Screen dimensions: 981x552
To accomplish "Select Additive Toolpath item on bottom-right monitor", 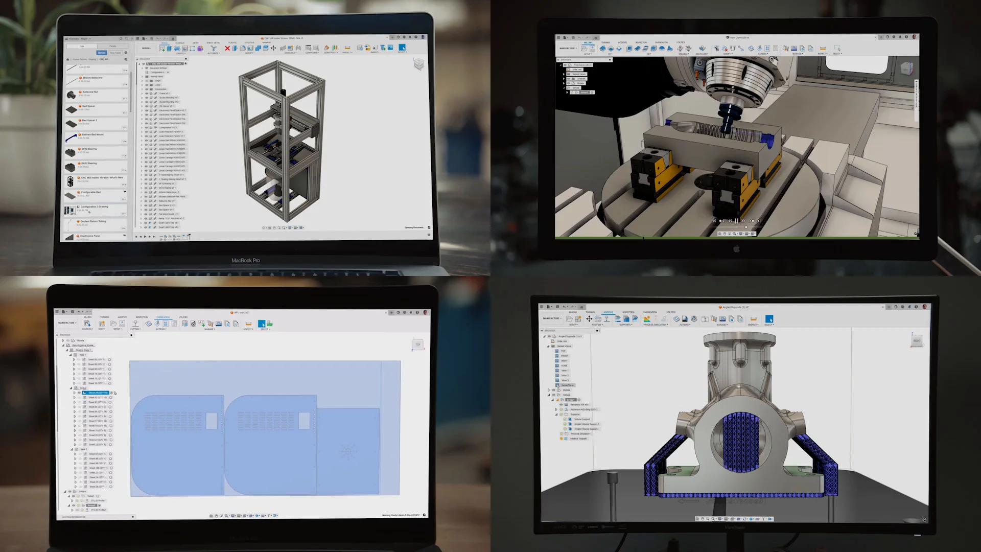I will [578, 439].
